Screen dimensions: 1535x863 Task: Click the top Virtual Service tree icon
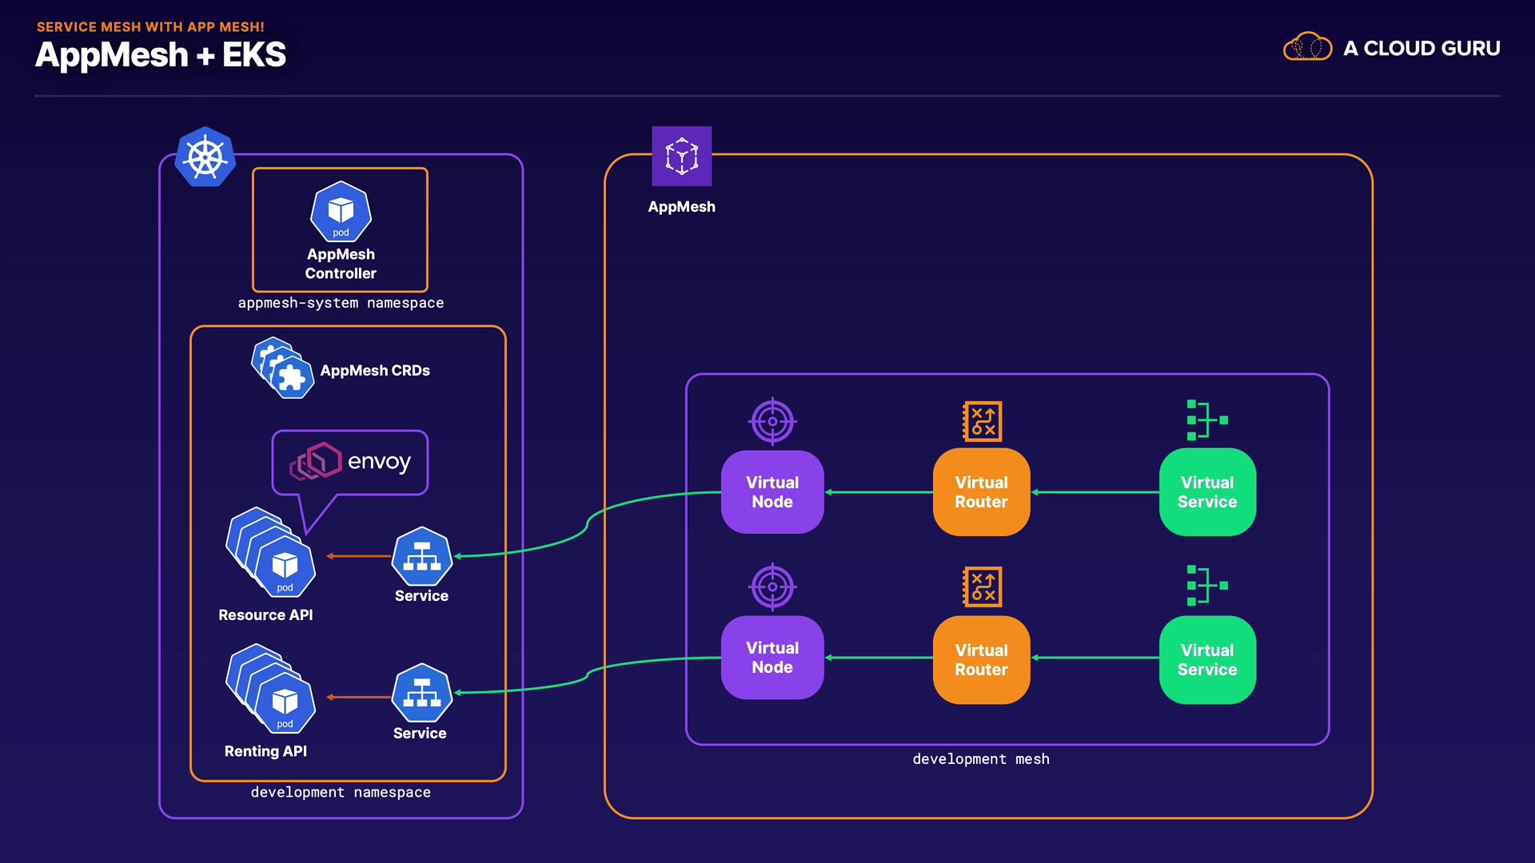click(x=1206, y=420)
